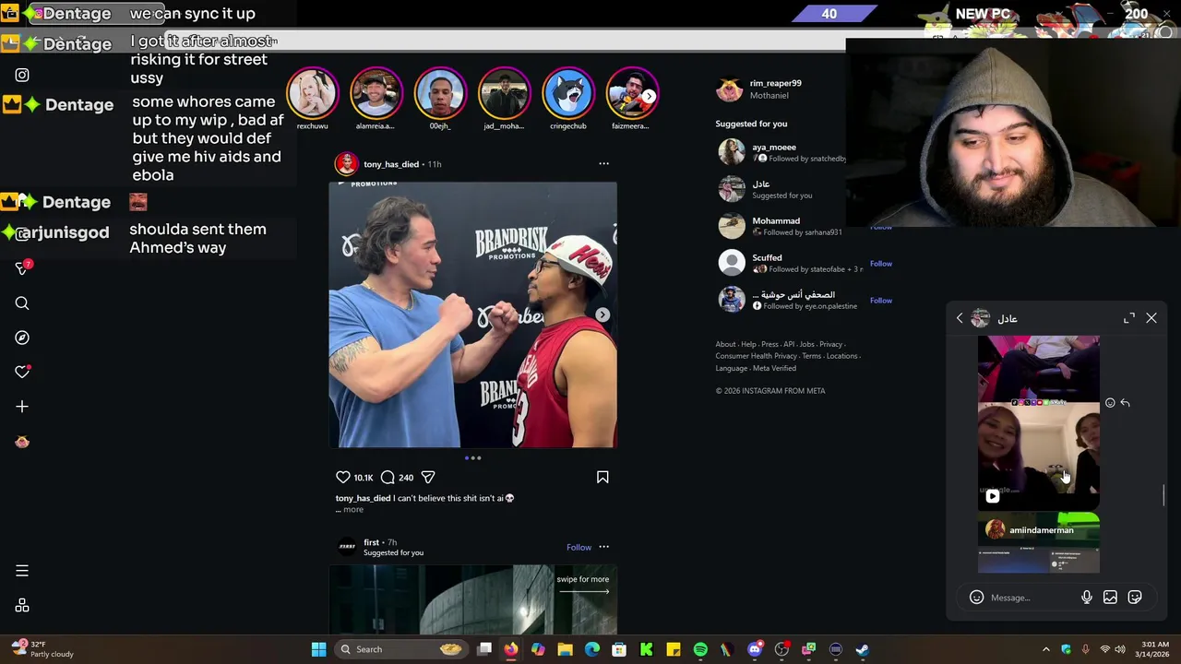Expand chat panel to full view
1181x664 pixels.
pyautogui.click(x=1129, y=318)
